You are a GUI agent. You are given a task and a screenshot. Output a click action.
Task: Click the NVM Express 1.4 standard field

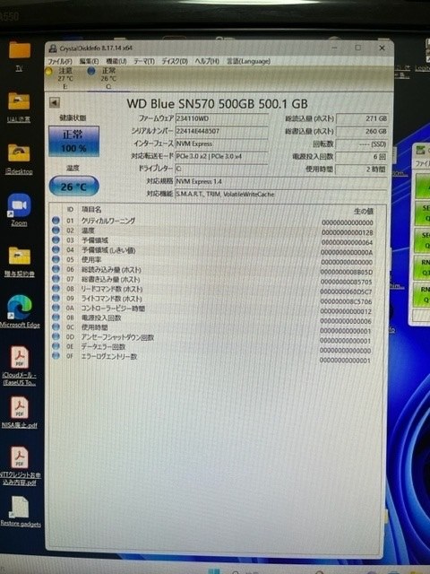click(x=280, y=181)
